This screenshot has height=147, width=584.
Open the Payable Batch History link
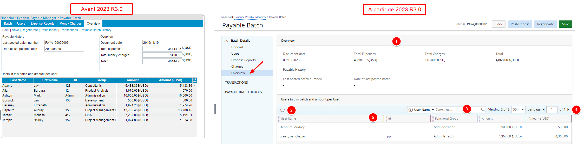96,30
